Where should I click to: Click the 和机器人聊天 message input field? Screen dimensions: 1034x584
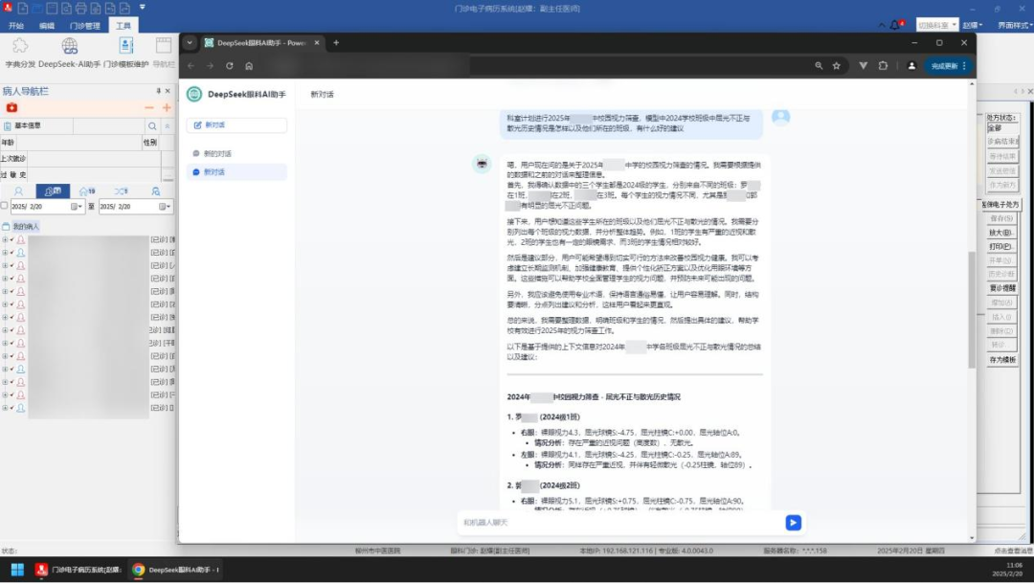click(619, 523)
